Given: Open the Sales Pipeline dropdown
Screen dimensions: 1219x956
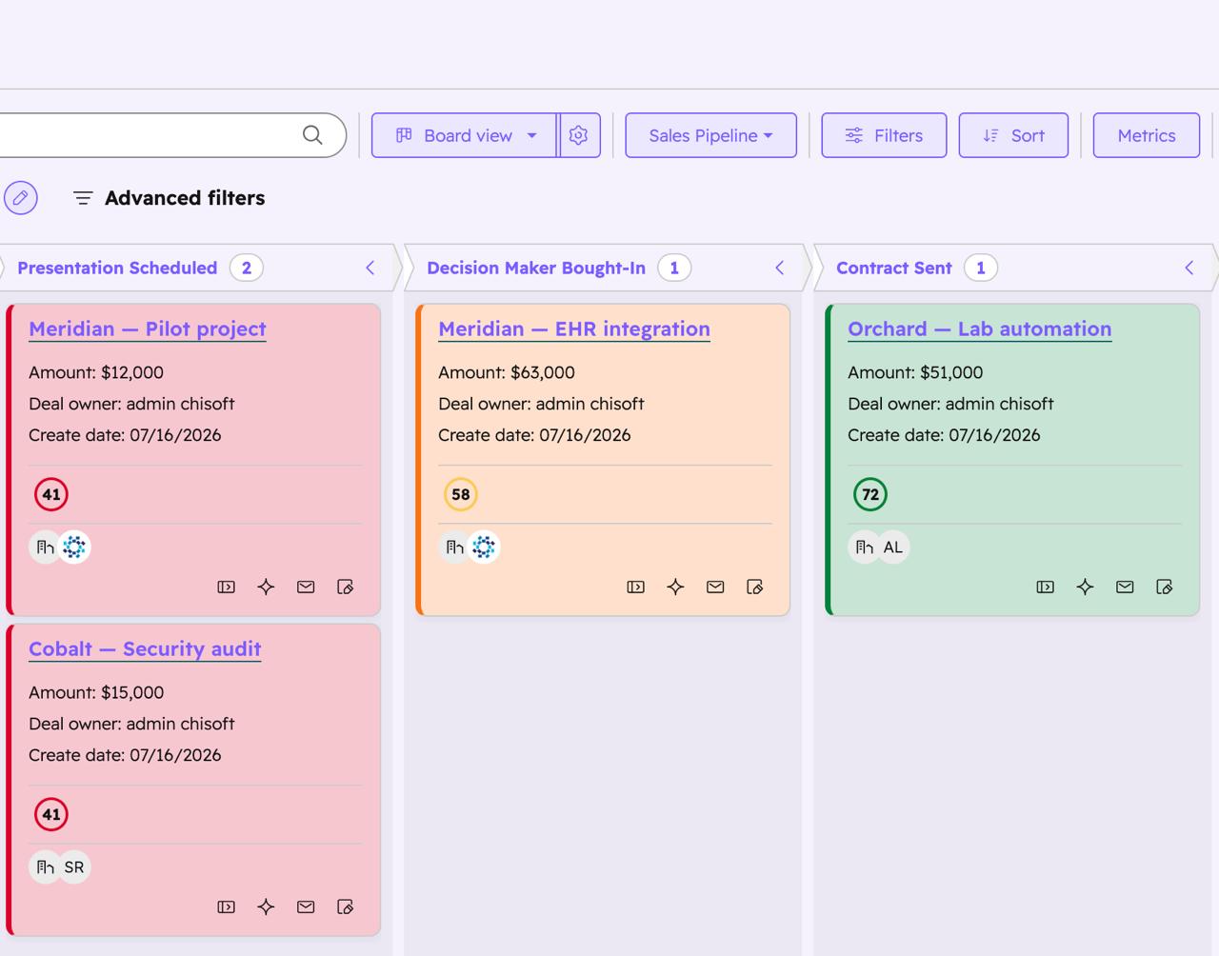Looking at the screenshot, I should (x=710, y=135).
